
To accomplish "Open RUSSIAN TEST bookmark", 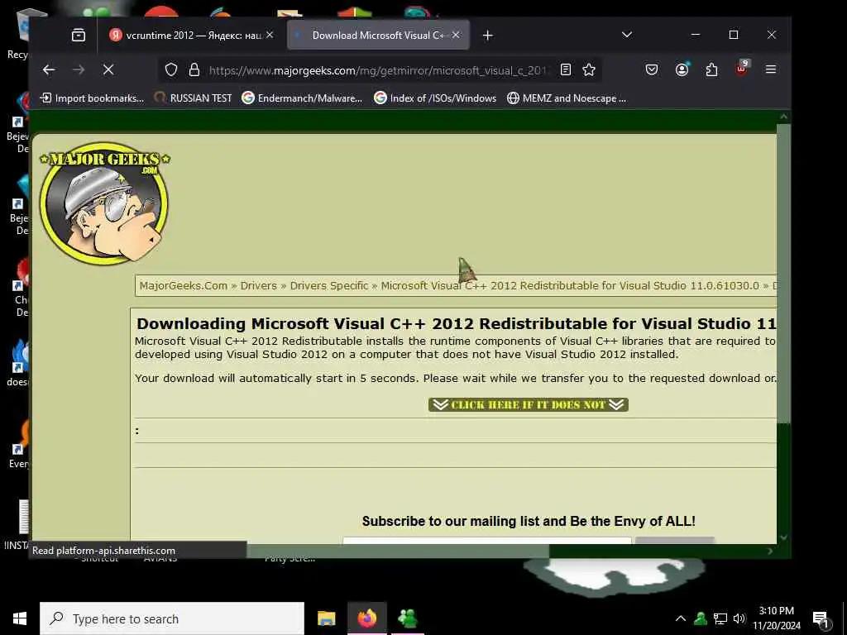I will (193, 98).
